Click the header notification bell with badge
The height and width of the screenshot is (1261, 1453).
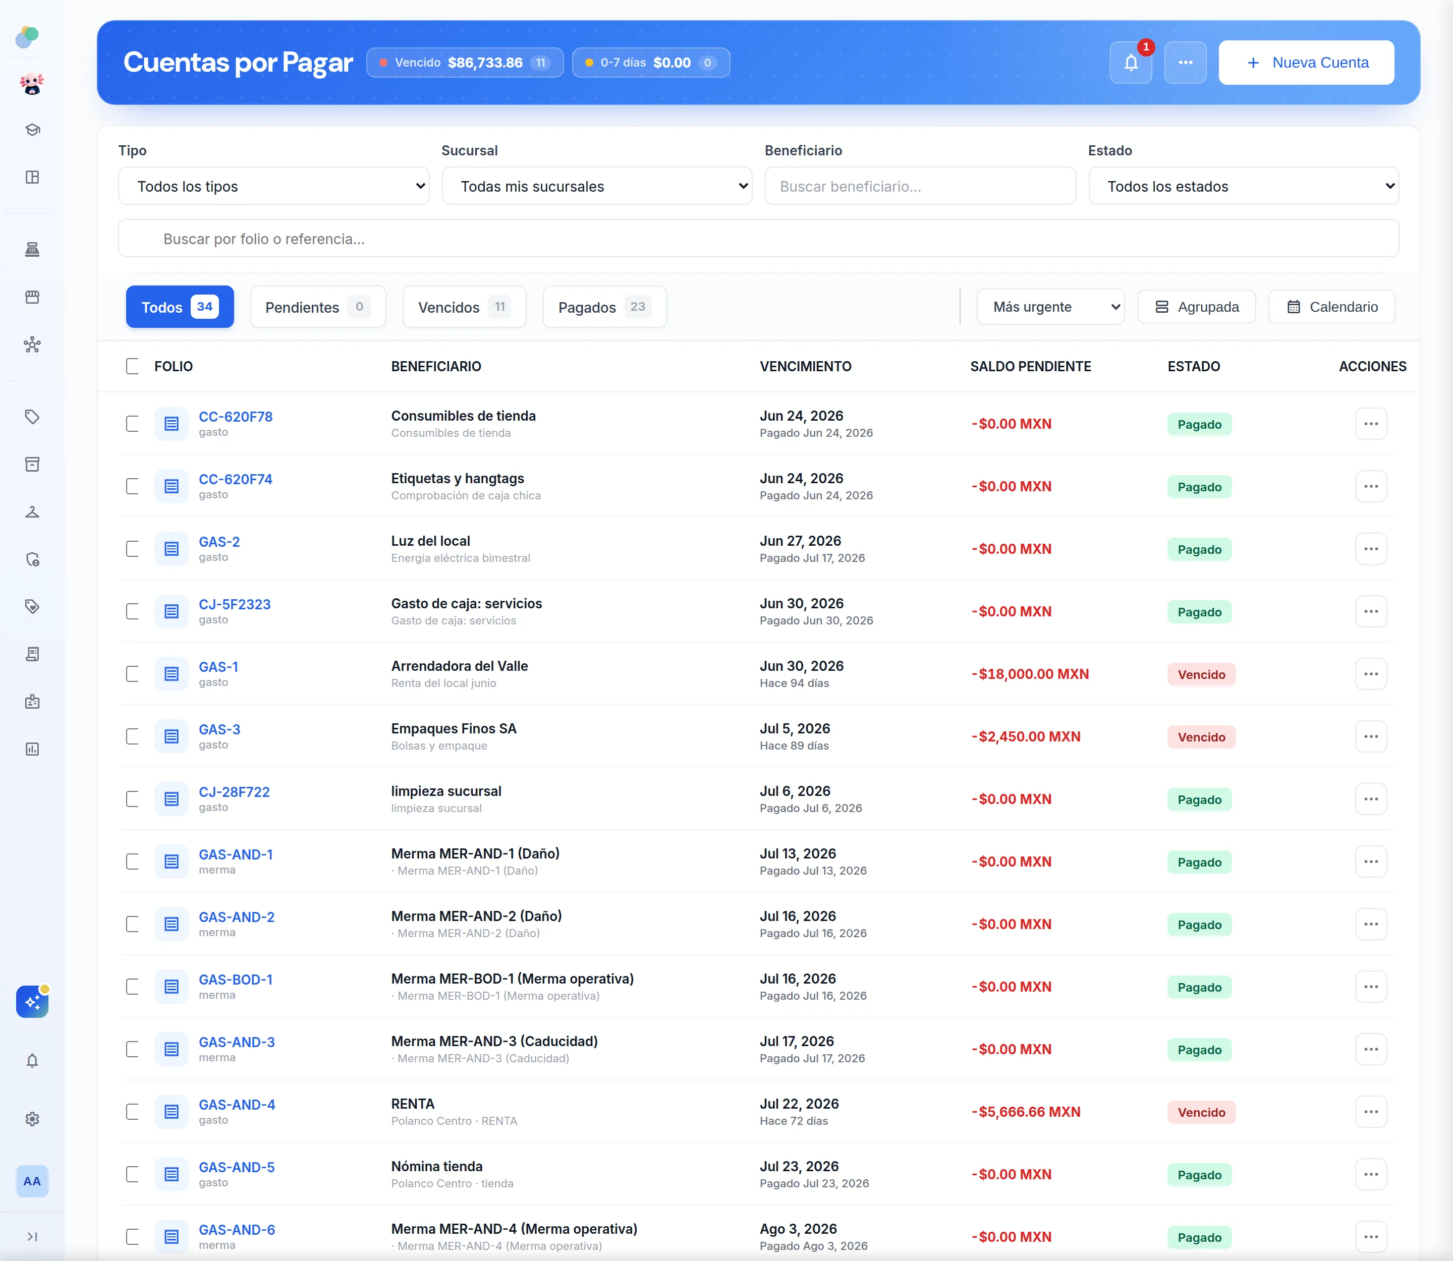pyautogui.click(x=1131, y=63)
